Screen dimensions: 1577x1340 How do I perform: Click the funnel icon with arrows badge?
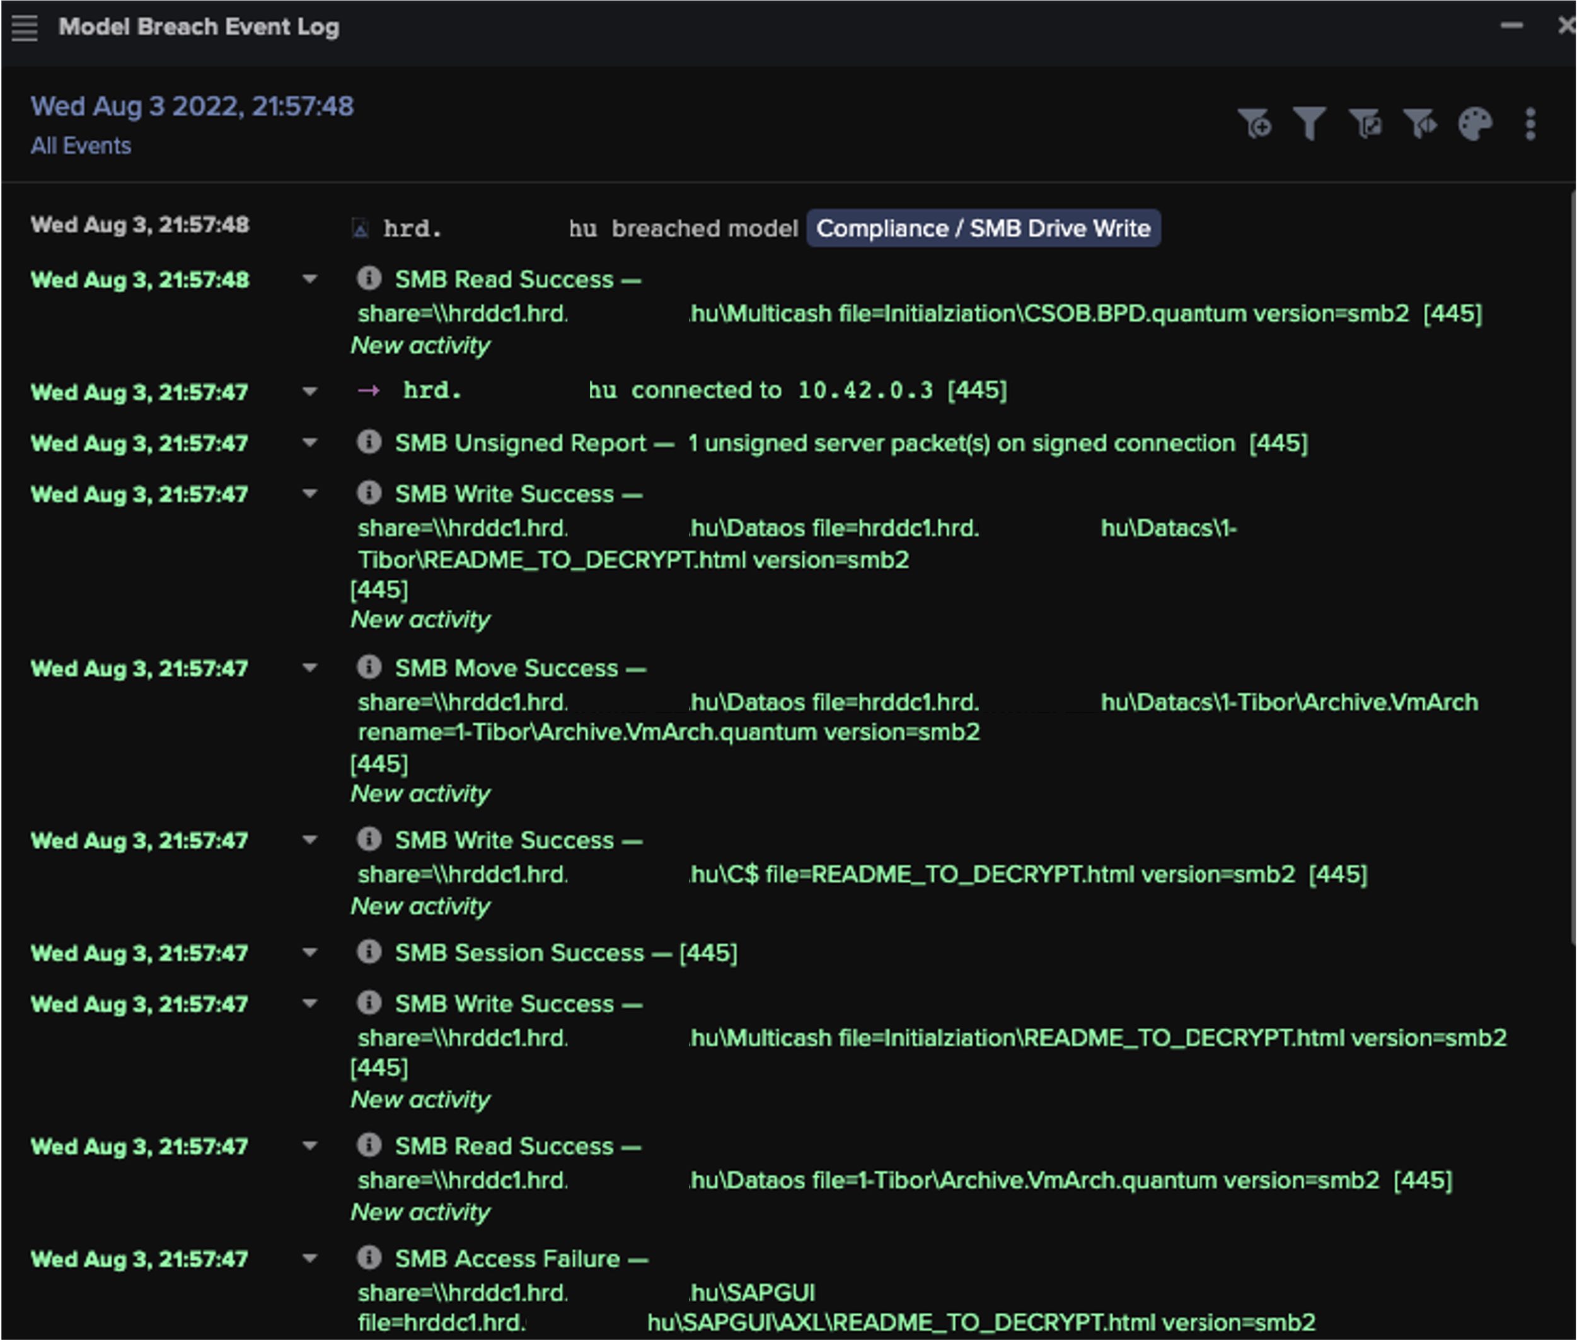[1420, 124]
